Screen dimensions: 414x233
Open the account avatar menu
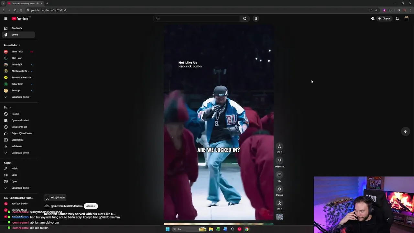click(x=406, y=18)
